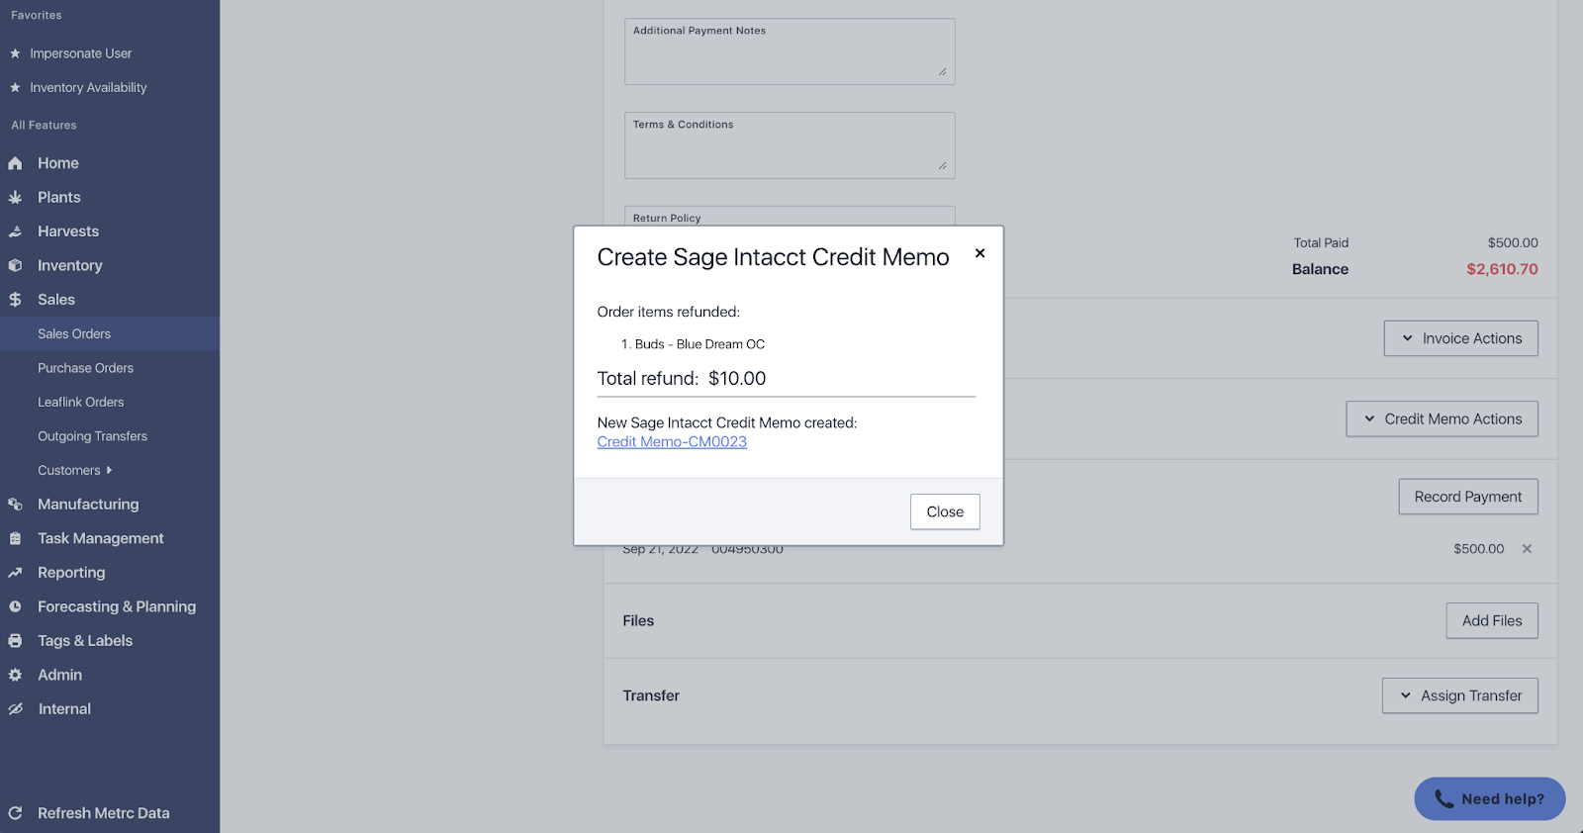
Task: Click the Forecasting & Planning pie icon
Action: [15, 606]
